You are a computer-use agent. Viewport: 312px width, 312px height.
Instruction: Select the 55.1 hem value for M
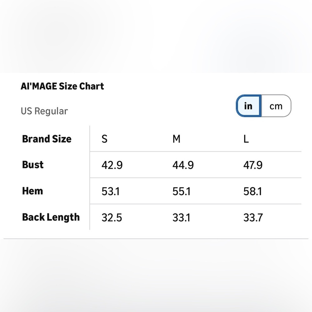pos(182,191)
